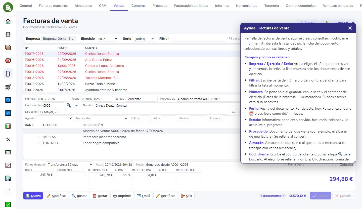Open the Forma de pago dropdown

pos(69,164)
